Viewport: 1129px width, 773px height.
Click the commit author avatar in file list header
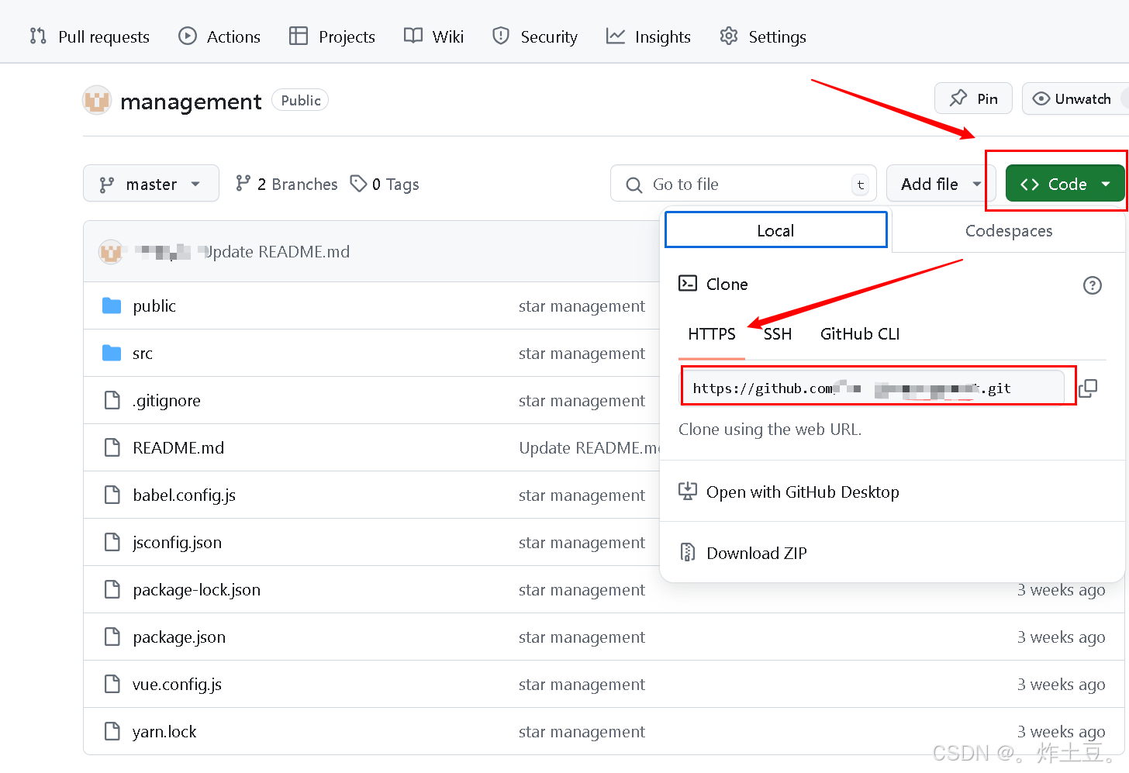tap(111, 251)
